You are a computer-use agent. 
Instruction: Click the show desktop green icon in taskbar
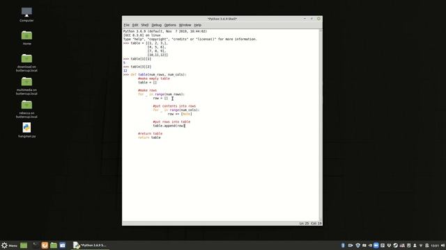tap(24, 245)
